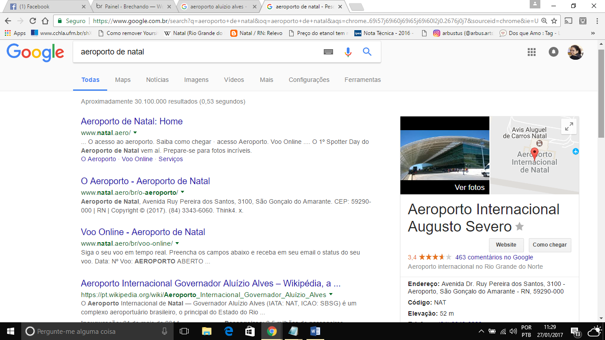605x340 pixels.
Task: Open the Voo Online - Aeroporto de Natal result
Action: pos(143,232)
